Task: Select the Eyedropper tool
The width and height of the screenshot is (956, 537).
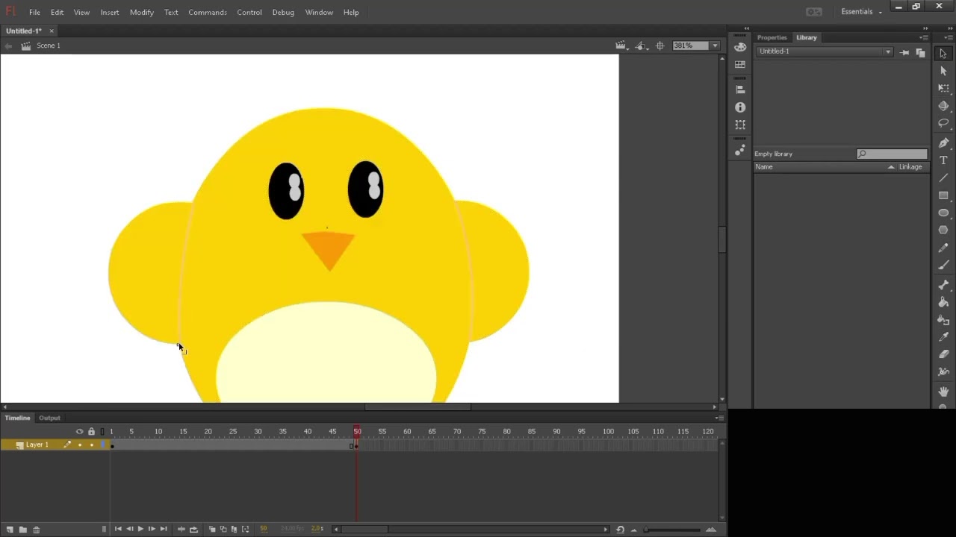Action: (x=943, y=337)
